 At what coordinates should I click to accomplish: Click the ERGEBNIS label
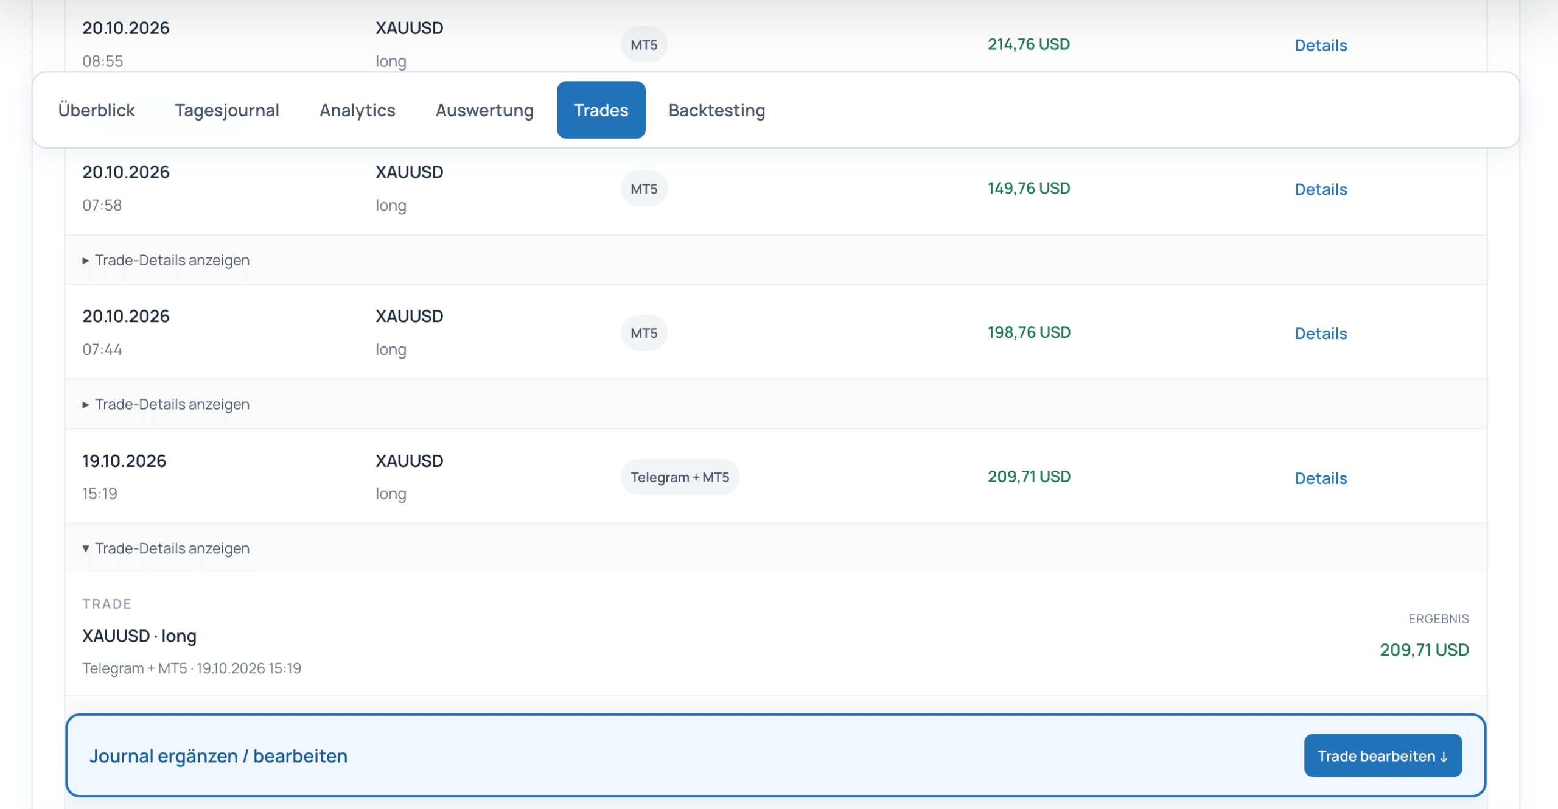[1438, 619]
